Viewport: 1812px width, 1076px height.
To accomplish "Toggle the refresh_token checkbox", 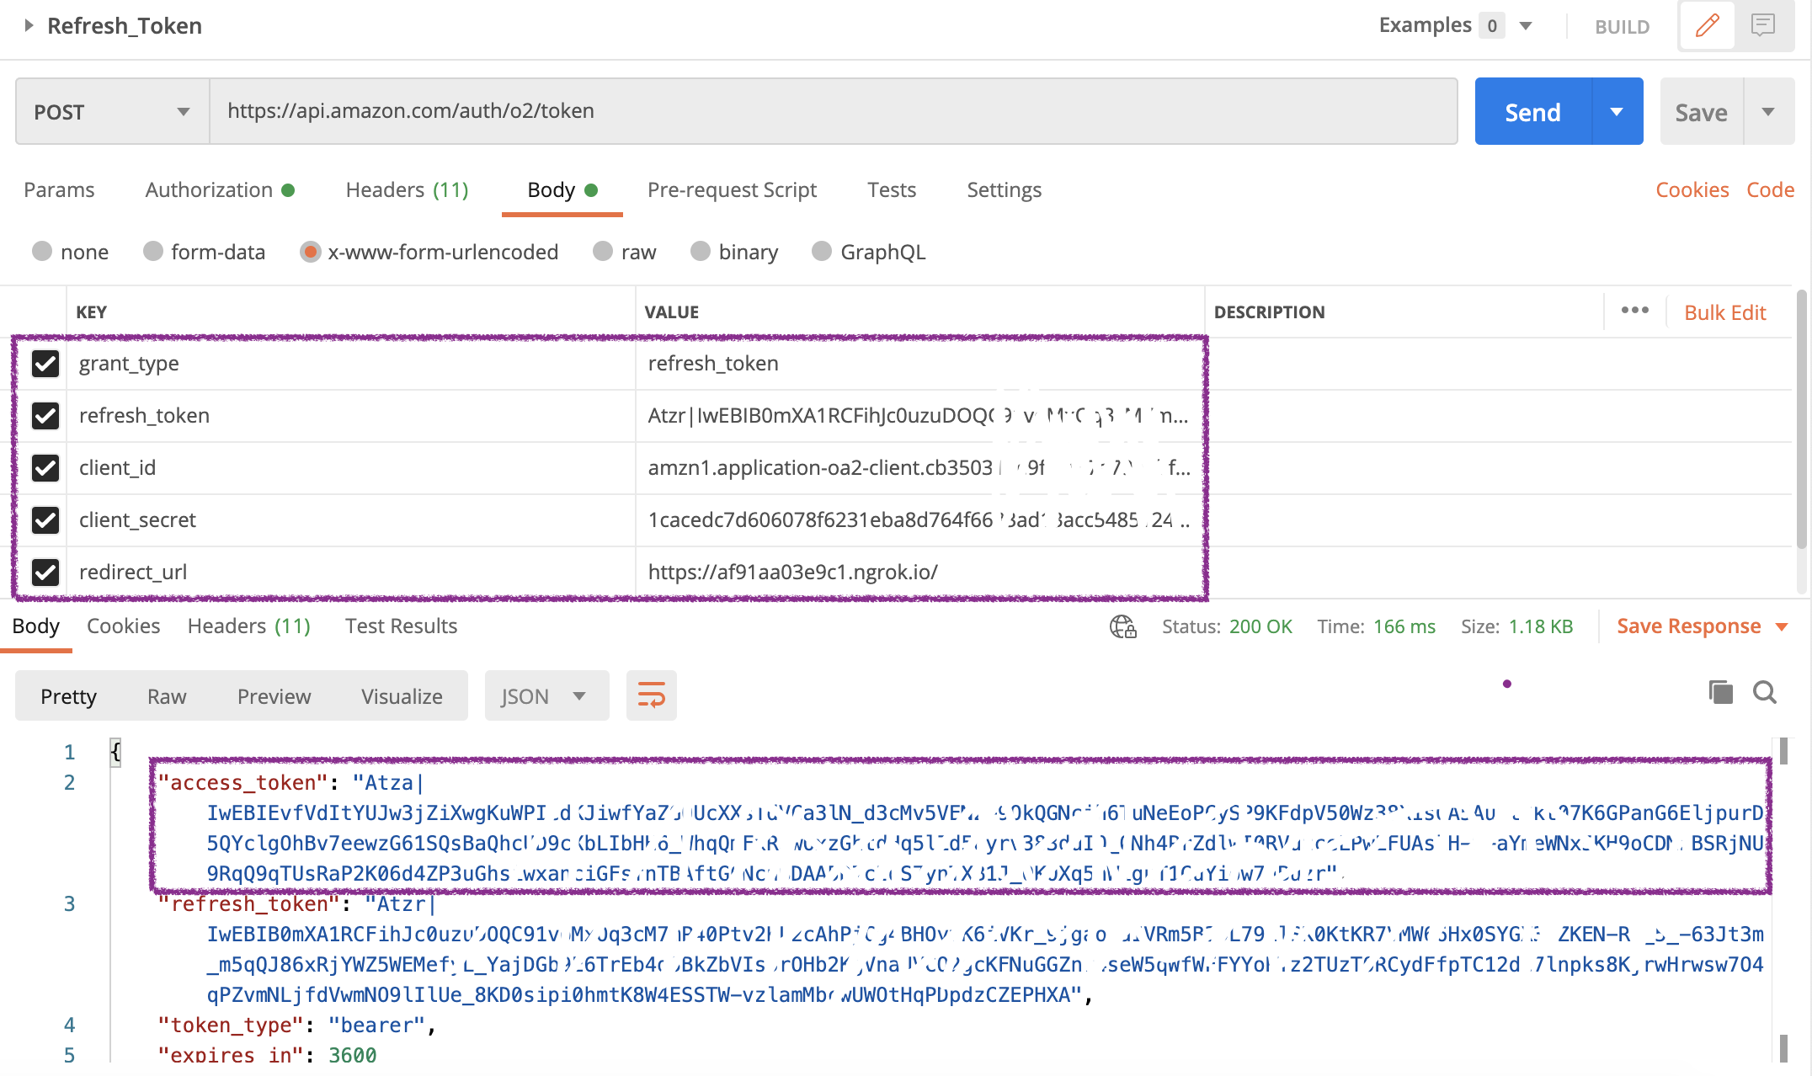I will (x=45, y=416).
